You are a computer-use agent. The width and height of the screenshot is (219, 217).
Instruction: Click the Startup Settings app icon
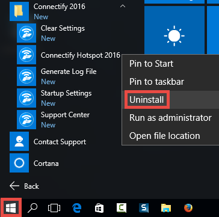click(x=26, y=98)
